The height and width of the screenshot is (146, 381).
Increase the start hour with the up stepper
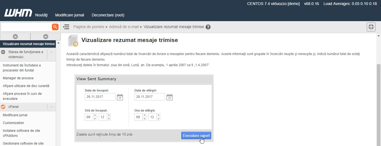95,115
